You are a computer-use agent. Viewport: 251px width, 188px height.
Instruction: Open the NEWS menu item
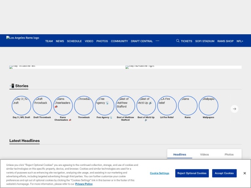(60, 41)
